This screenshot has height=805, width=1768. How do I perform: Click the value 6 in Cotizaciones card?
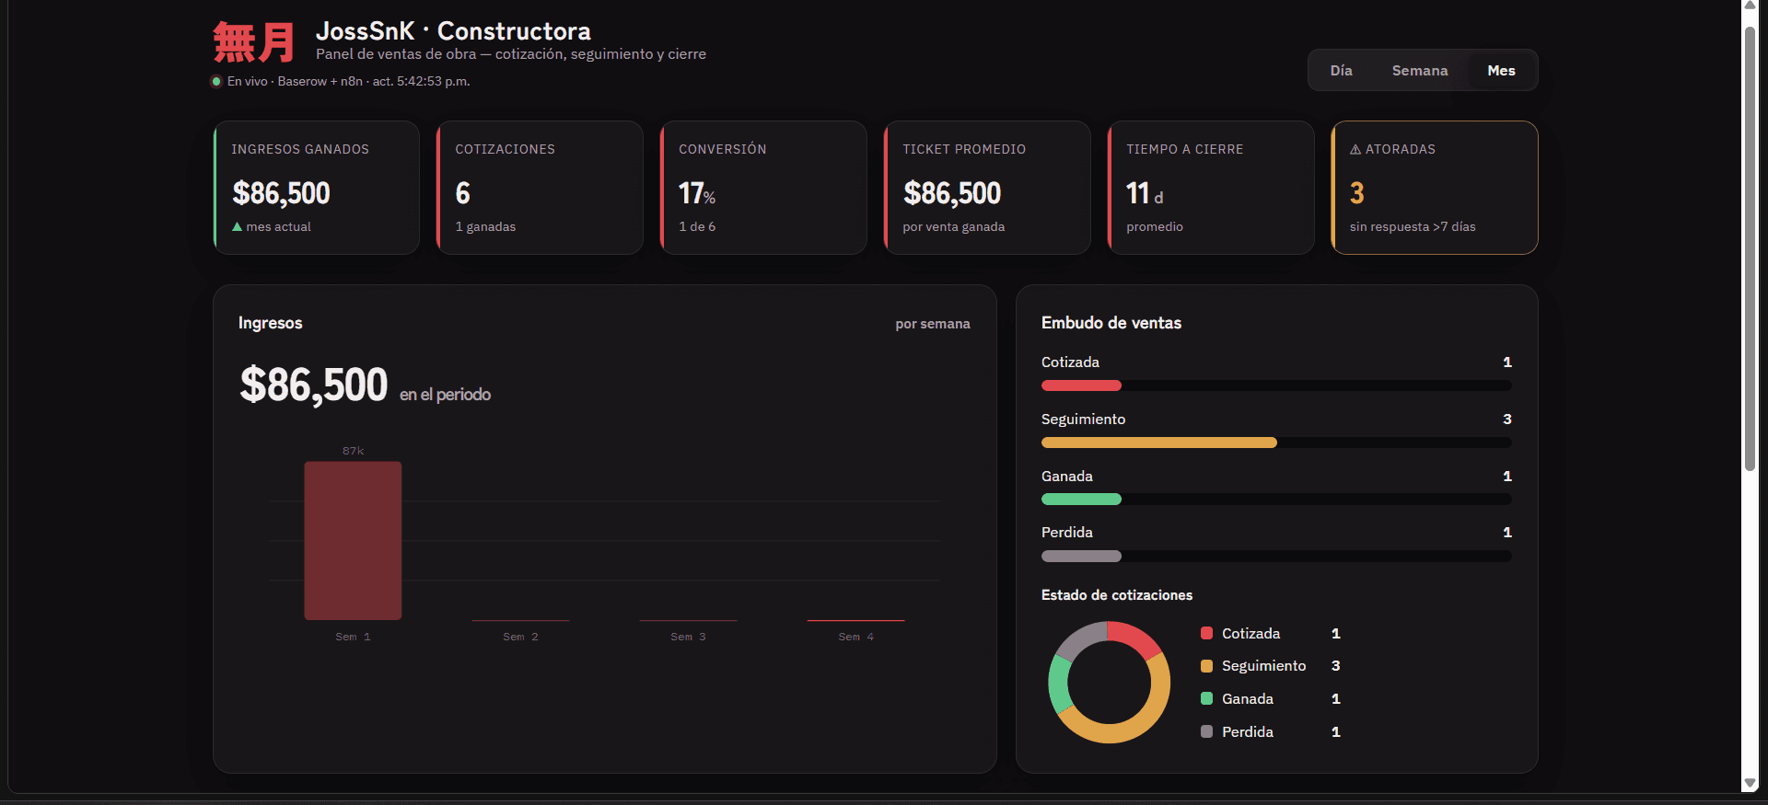point(462,193)
